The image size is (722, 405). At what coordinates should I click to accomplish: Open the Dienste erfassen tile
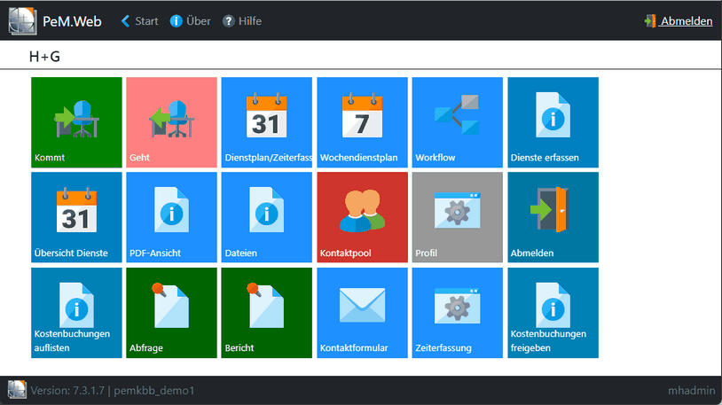pos(553,122)
